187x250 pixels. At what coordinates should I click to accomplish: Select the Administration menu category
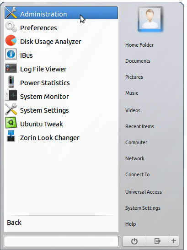point(61,13)
